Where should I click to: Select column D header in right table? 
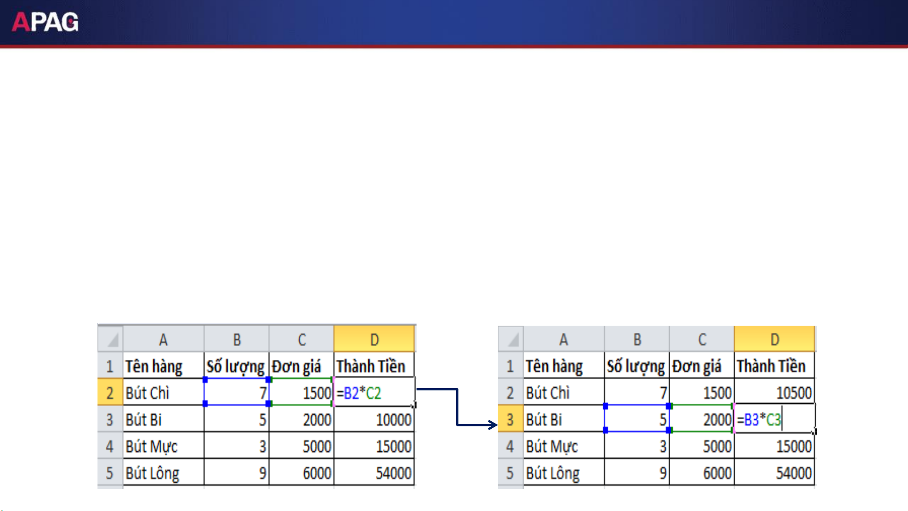(x=774, y=339)
